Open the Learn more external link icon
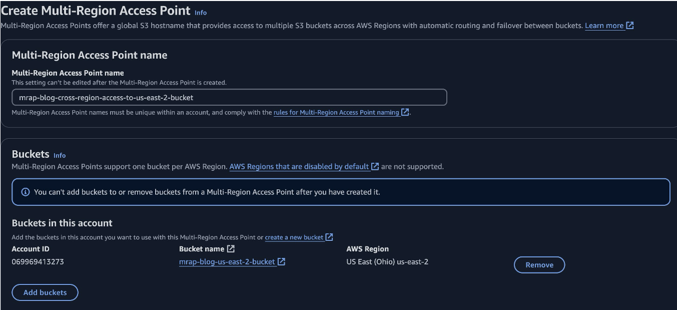 629,25
